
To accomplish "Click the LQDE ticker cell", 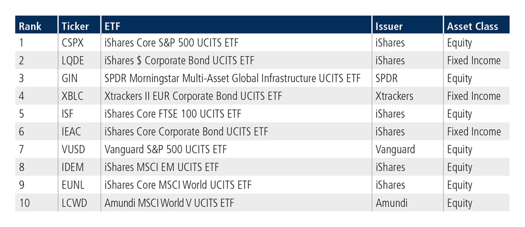I will point(73,61).
